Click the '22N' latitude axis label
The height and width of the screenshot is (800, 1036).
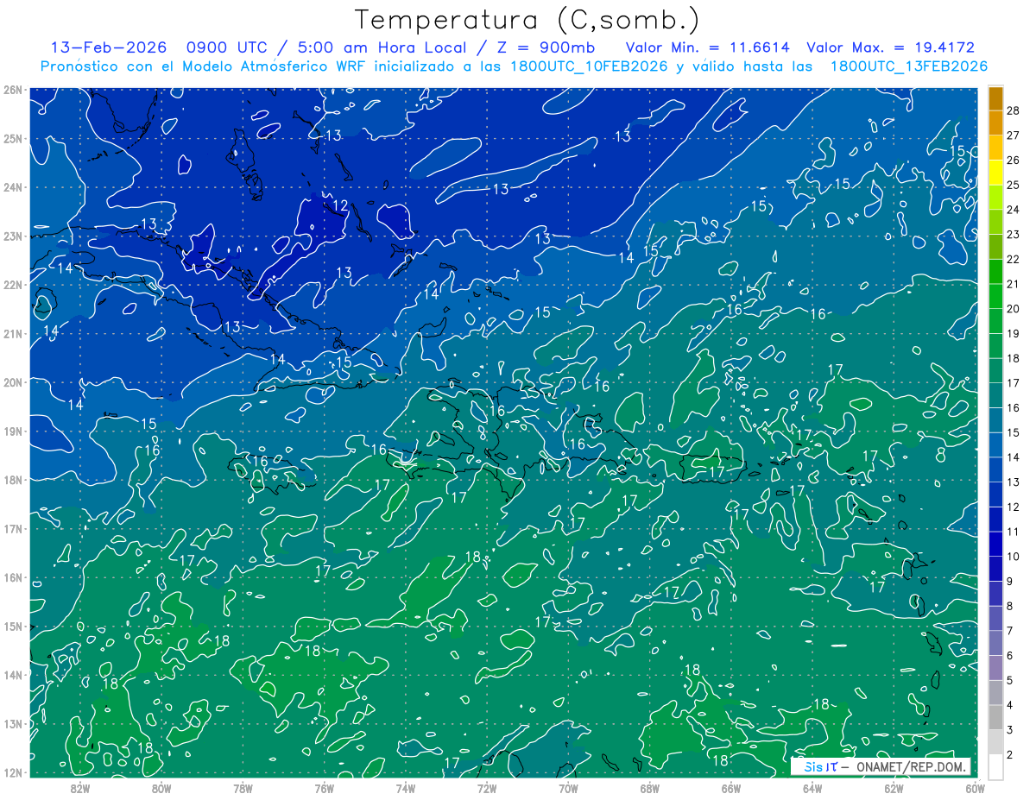(x=12, y=285)
